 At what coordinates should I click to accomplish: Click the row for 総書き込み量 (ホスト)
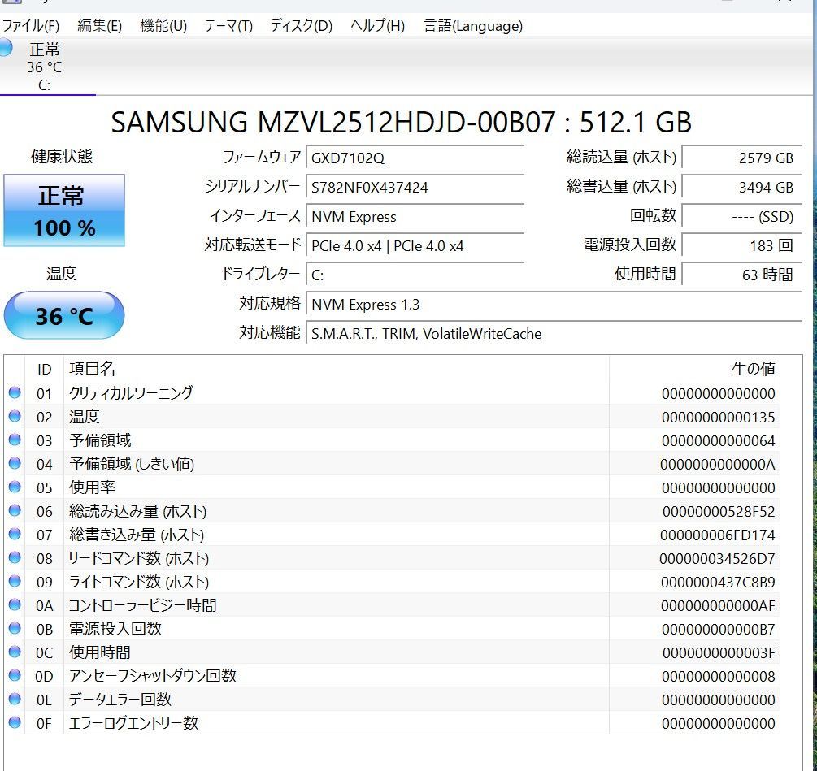[x=325, y=535]
